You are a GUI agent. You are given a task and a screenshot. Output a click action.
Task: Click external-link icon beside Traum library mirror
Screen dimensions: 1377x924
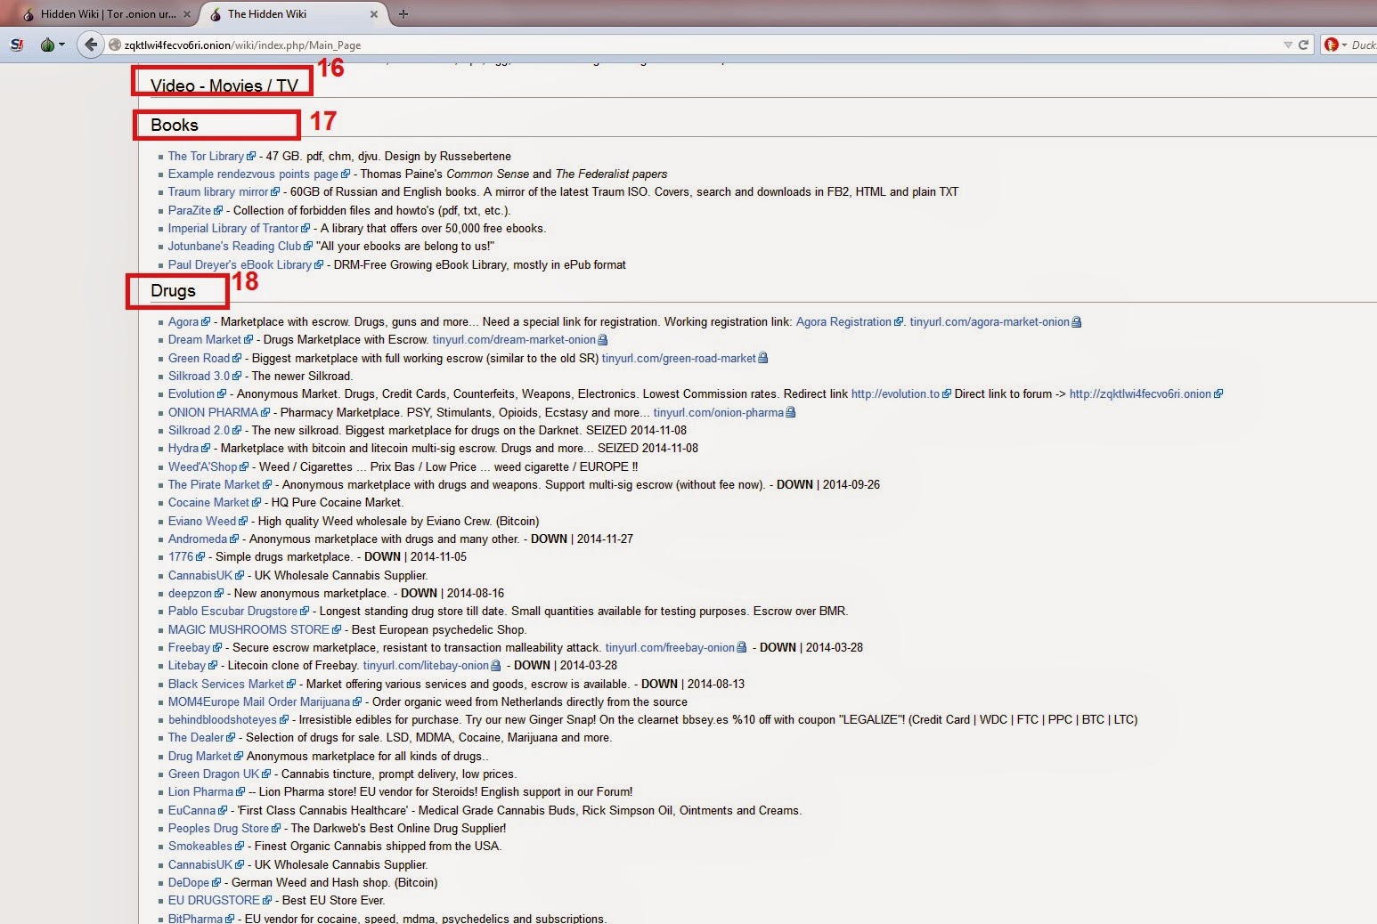click(x=275, y=192)
